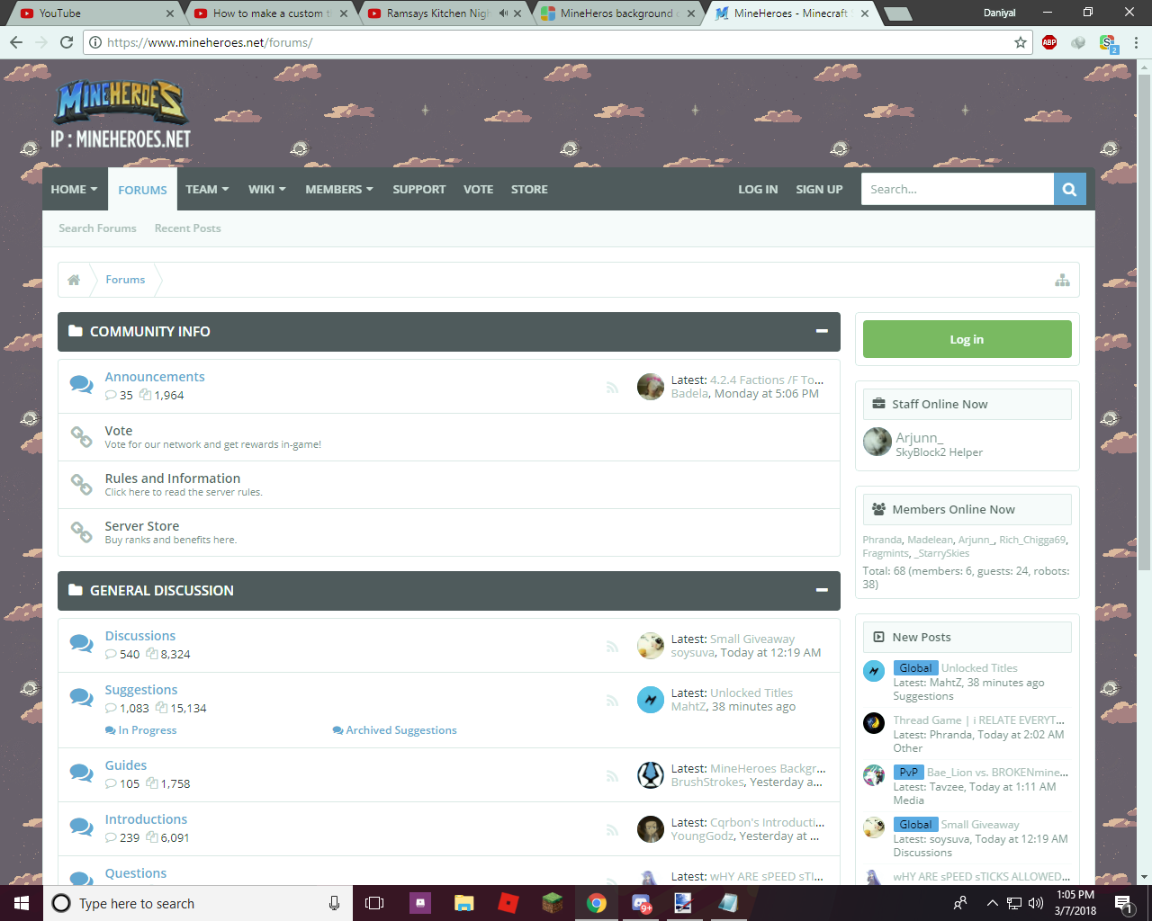Click the RSS feed icon for Discussions
This screenshot has height=921, width=1152.
[612, 646]
